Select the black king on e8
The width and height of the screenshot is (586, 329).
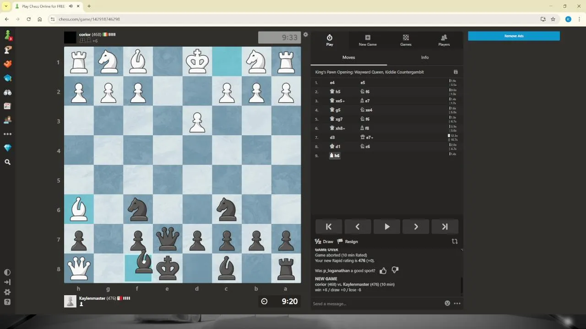pos(168,268)
